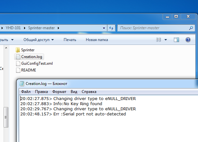Click the Печать toolbar button

click(70, 40)
